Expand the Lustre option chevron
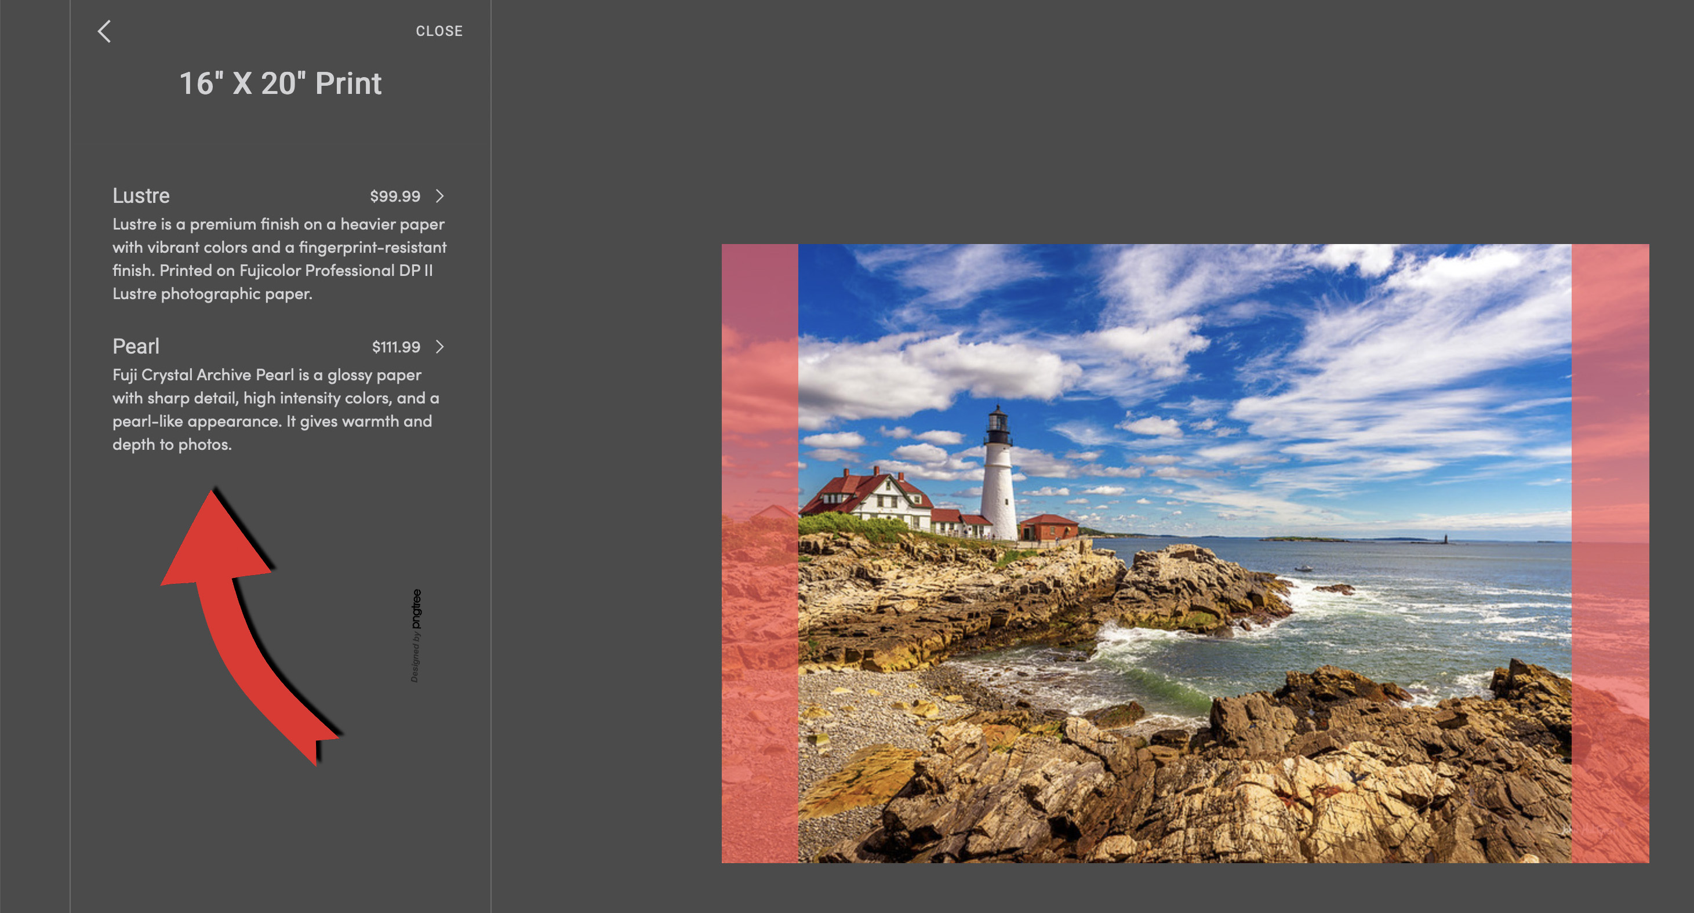The height and width of the screenshot is (913, 1694). (440, 196)
